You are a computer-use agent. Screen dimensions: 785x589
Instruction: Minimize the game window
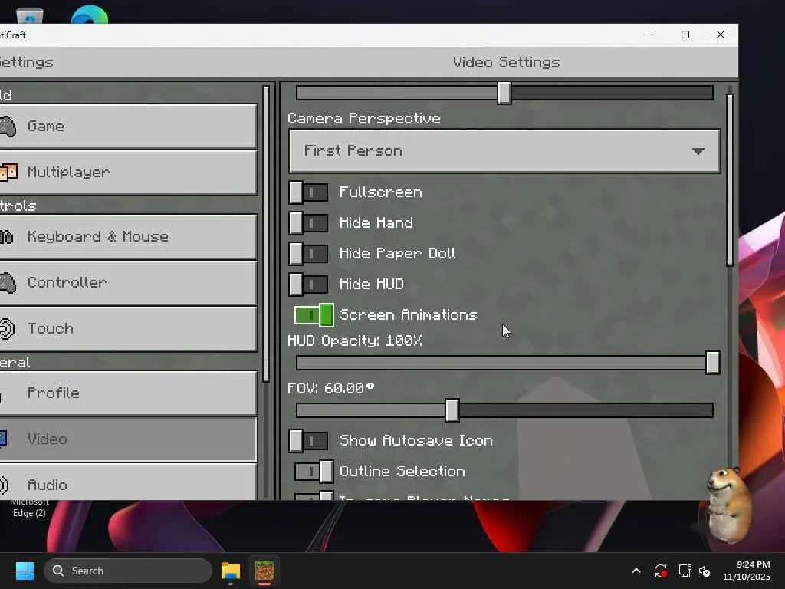[651, 35]
